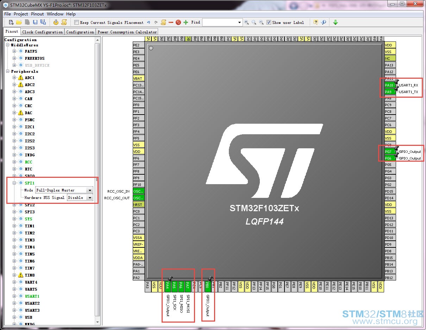Open the Help menu
The width and height of the screenshot is (426, 330).
(71, 14)
